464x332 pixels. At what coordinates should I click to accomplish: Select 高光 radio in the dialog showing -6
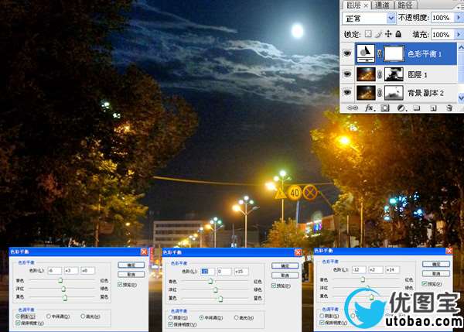point(83,317)
